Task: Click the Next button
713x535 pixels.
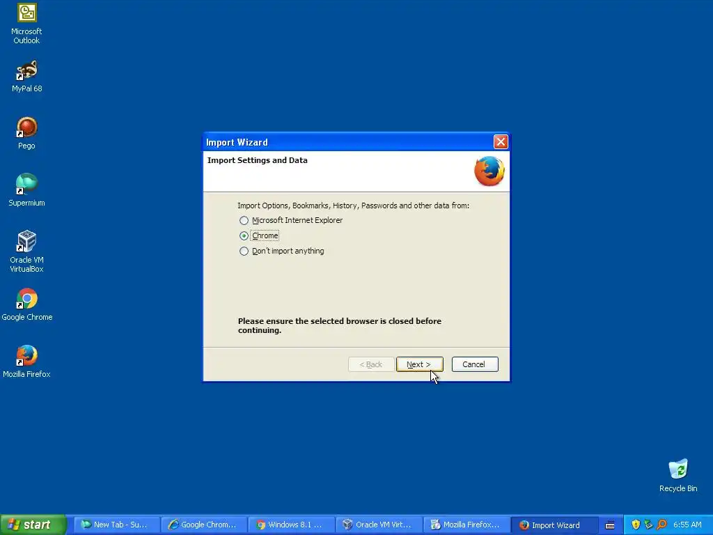Action: (419, 364)
